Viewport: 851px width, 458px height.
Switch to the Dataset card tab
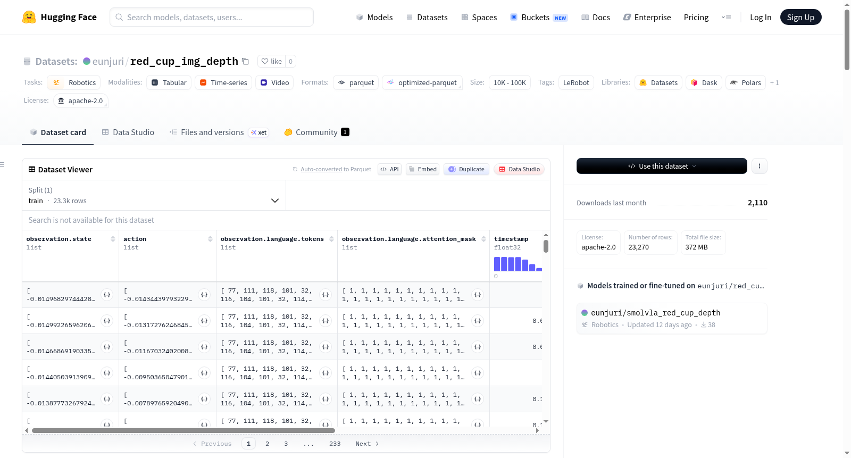(57, 132)
